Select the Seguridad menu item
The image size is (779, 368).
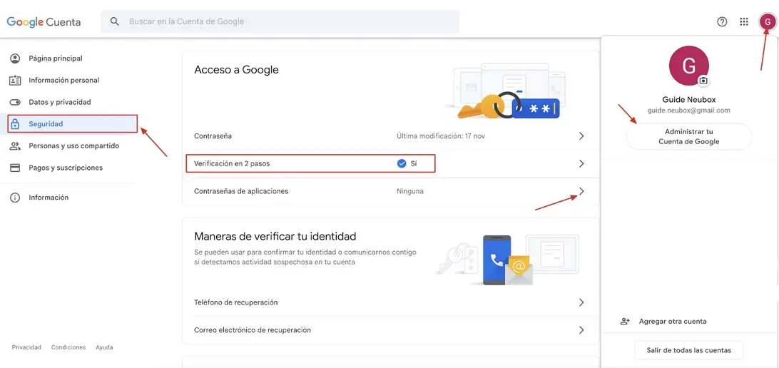point(72,124)
